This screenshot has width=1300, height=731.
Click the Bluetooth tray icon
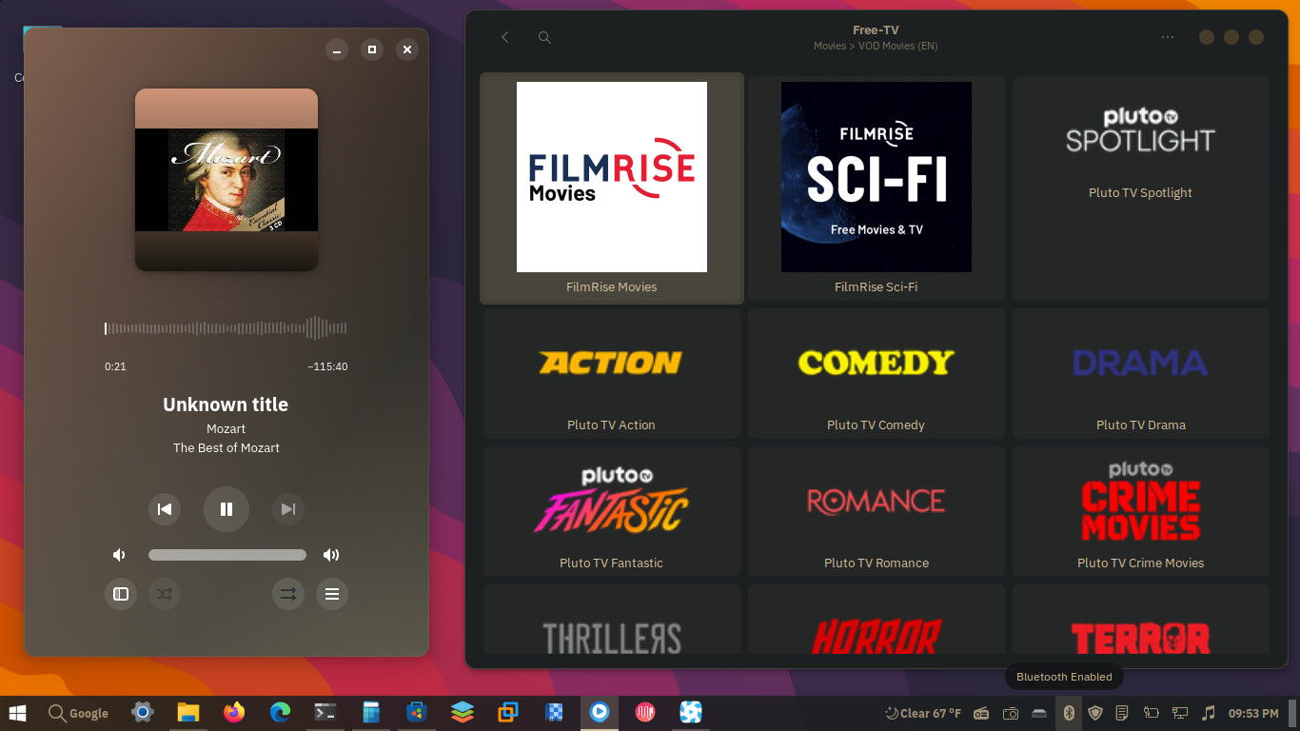coord(1069,713)
